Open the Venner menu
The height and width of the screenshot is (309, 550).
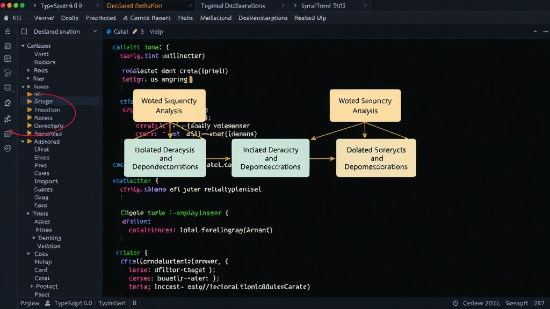(44, 18)
